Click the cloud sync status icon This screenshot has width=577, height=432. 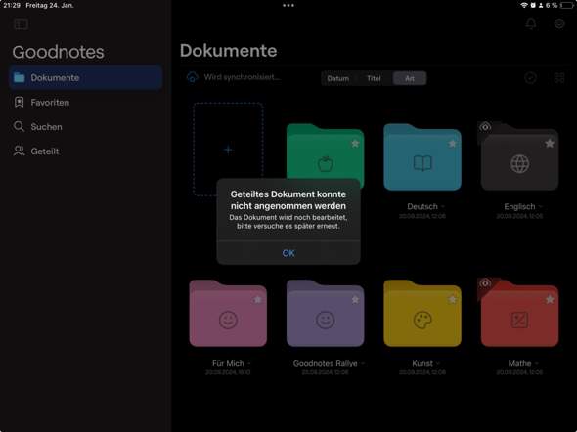coord(192,77)
